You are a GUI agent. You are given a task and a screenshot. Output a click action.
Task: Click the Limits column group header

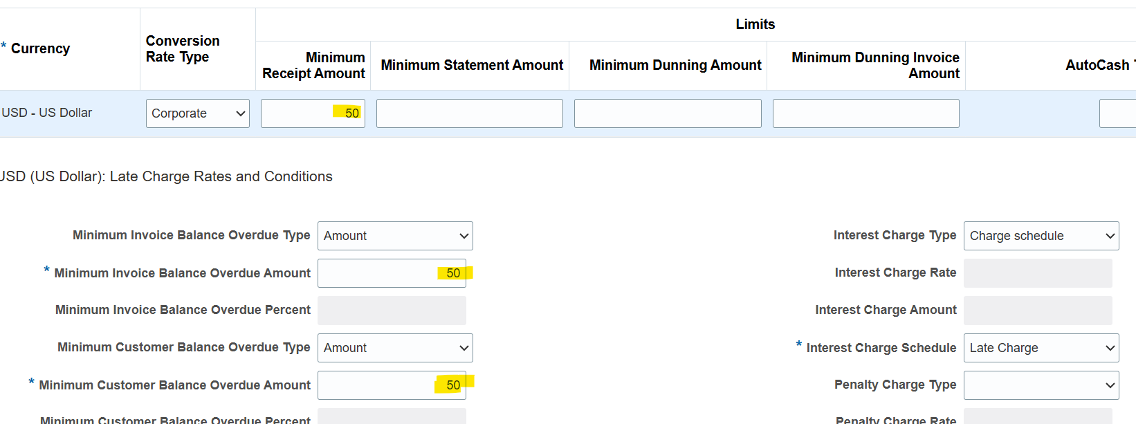click(x=755, y=24)
